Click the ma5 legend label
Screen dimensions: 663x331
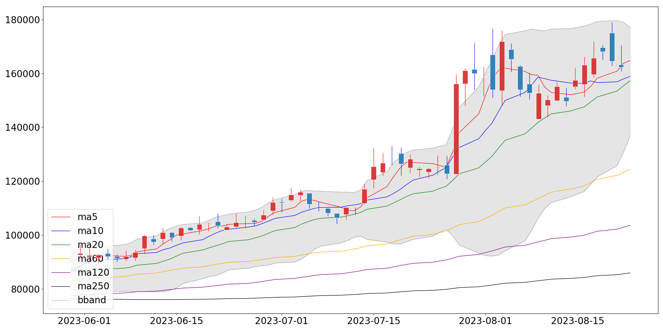point(88,217)
